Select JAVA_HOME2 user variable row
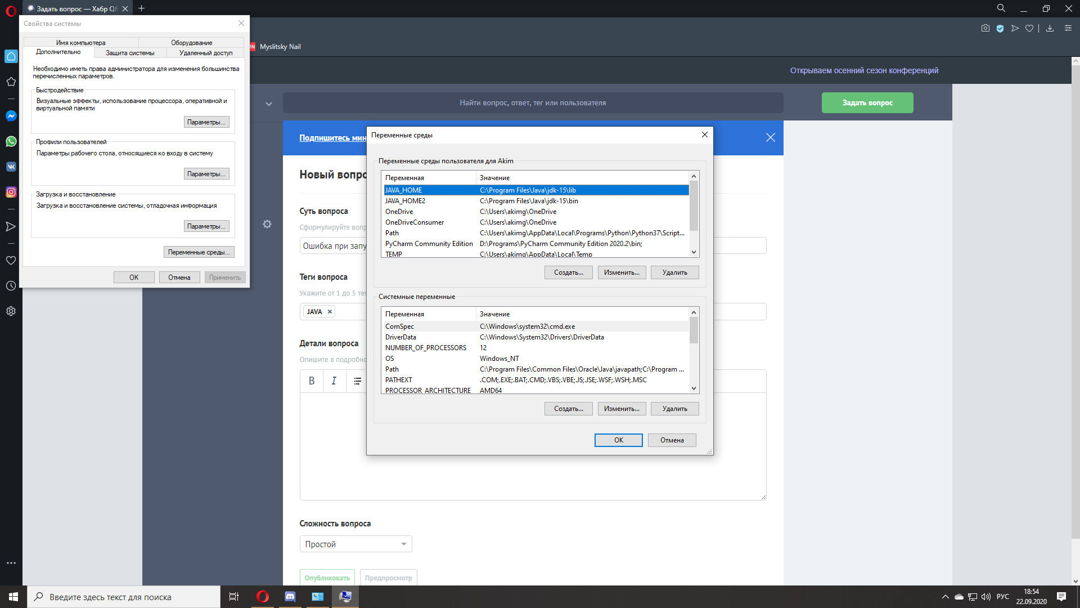The width and height of the screenshot is (1080, 608). click(536, 201)
